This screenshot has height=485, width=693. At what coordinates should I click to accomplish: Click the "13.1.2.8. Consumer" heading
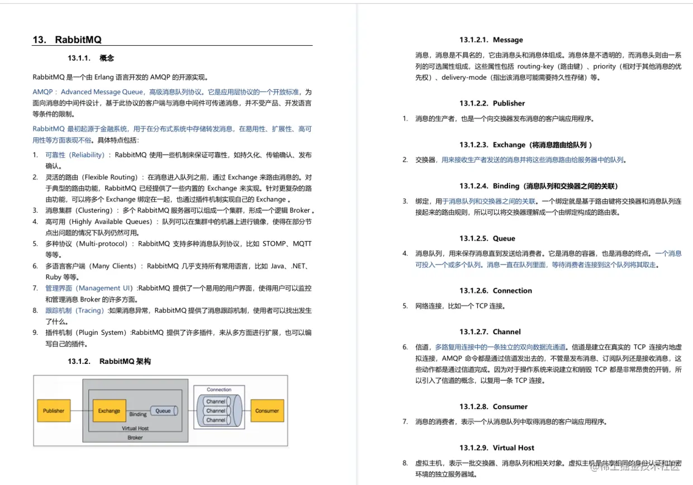coord(493,407)
